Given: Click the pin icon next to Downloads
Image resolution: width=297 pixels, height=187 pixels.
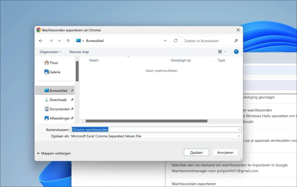Looking at the screenshot, I should tap(72, 100).
